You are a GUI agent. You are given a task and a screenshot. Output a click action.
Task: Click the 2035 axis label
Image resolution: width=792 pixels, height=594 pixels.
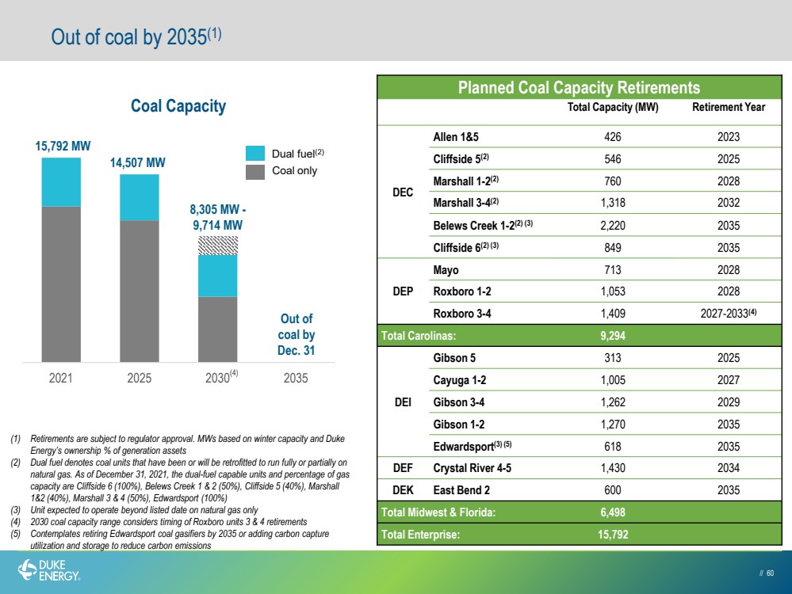coord(296,378)
